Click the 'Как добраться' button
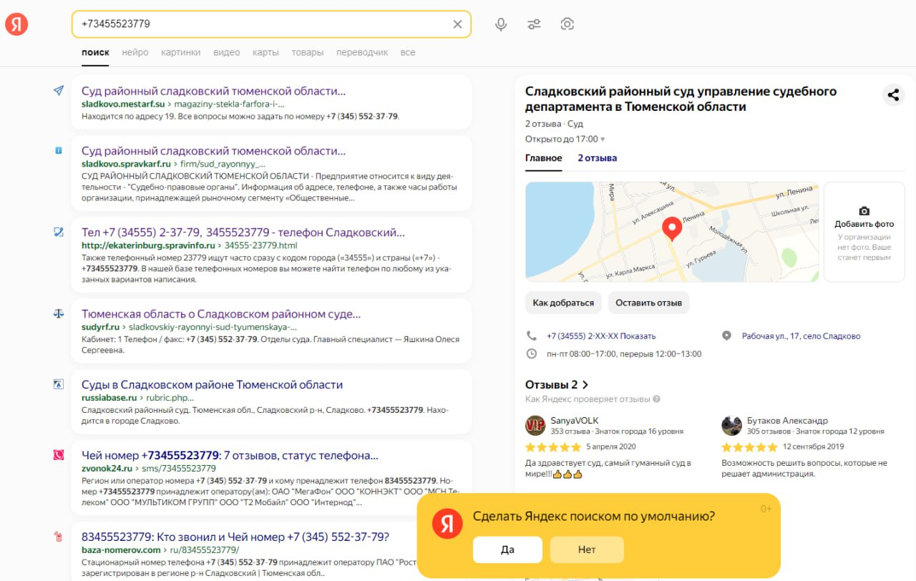The height and width of the screenshot is (581, 916). coord(563,303)
